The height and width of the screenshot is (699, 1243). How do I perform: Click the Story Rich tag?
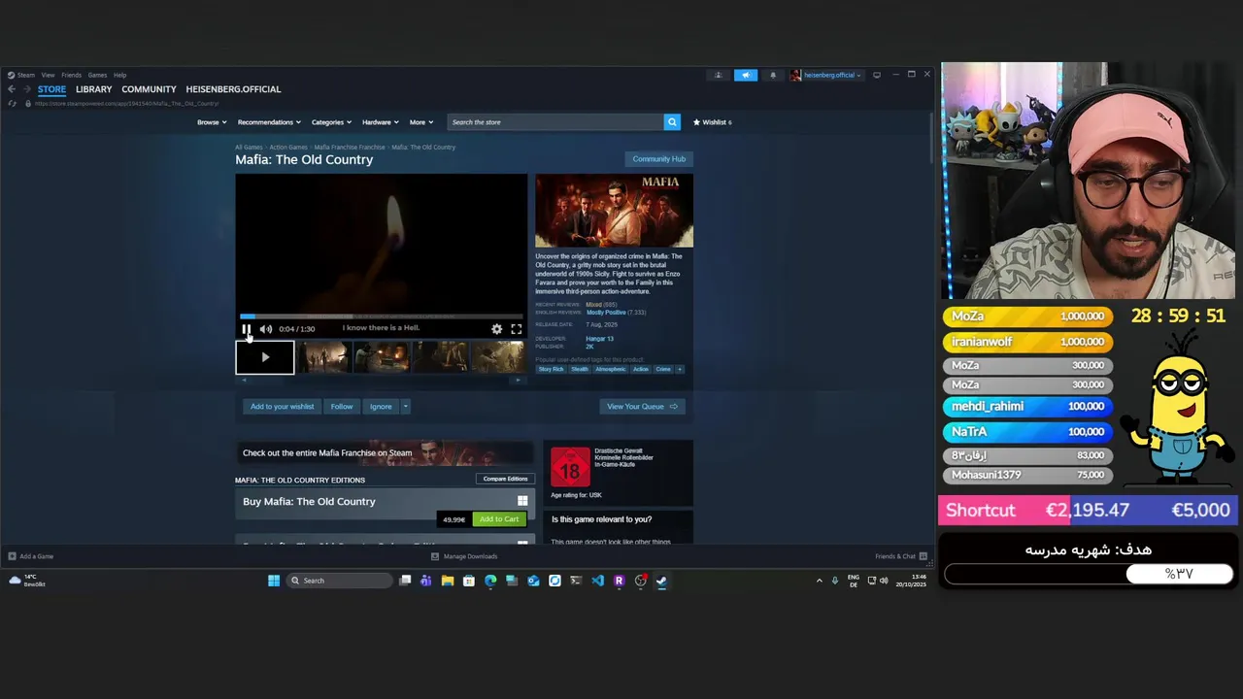551,369
